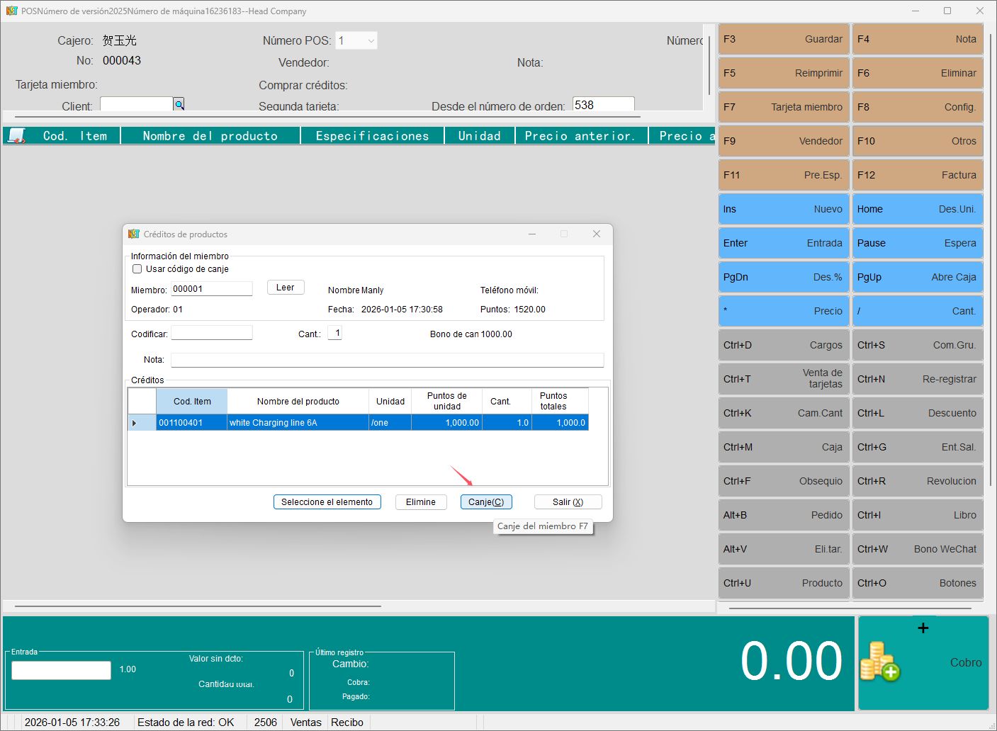Image resolution: width=997 pixels, height=731 pixels.
Task: Click the Salir (X) button
Action: coord(568,502)
